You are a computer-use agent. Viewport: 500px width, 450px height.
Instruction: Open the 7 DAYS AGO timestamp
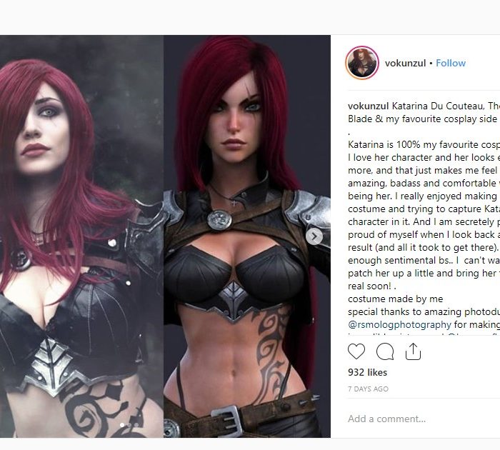pyautogui.click(x=368, y=389)
